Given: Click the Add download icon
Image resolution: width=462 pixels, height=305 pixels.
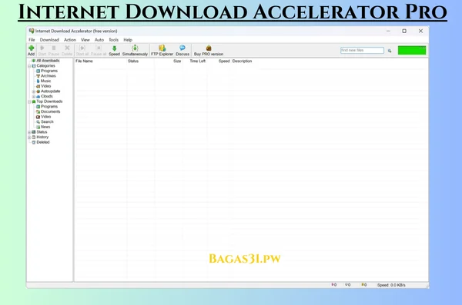Looking at the screenshot, I should [x=32, y=50].
